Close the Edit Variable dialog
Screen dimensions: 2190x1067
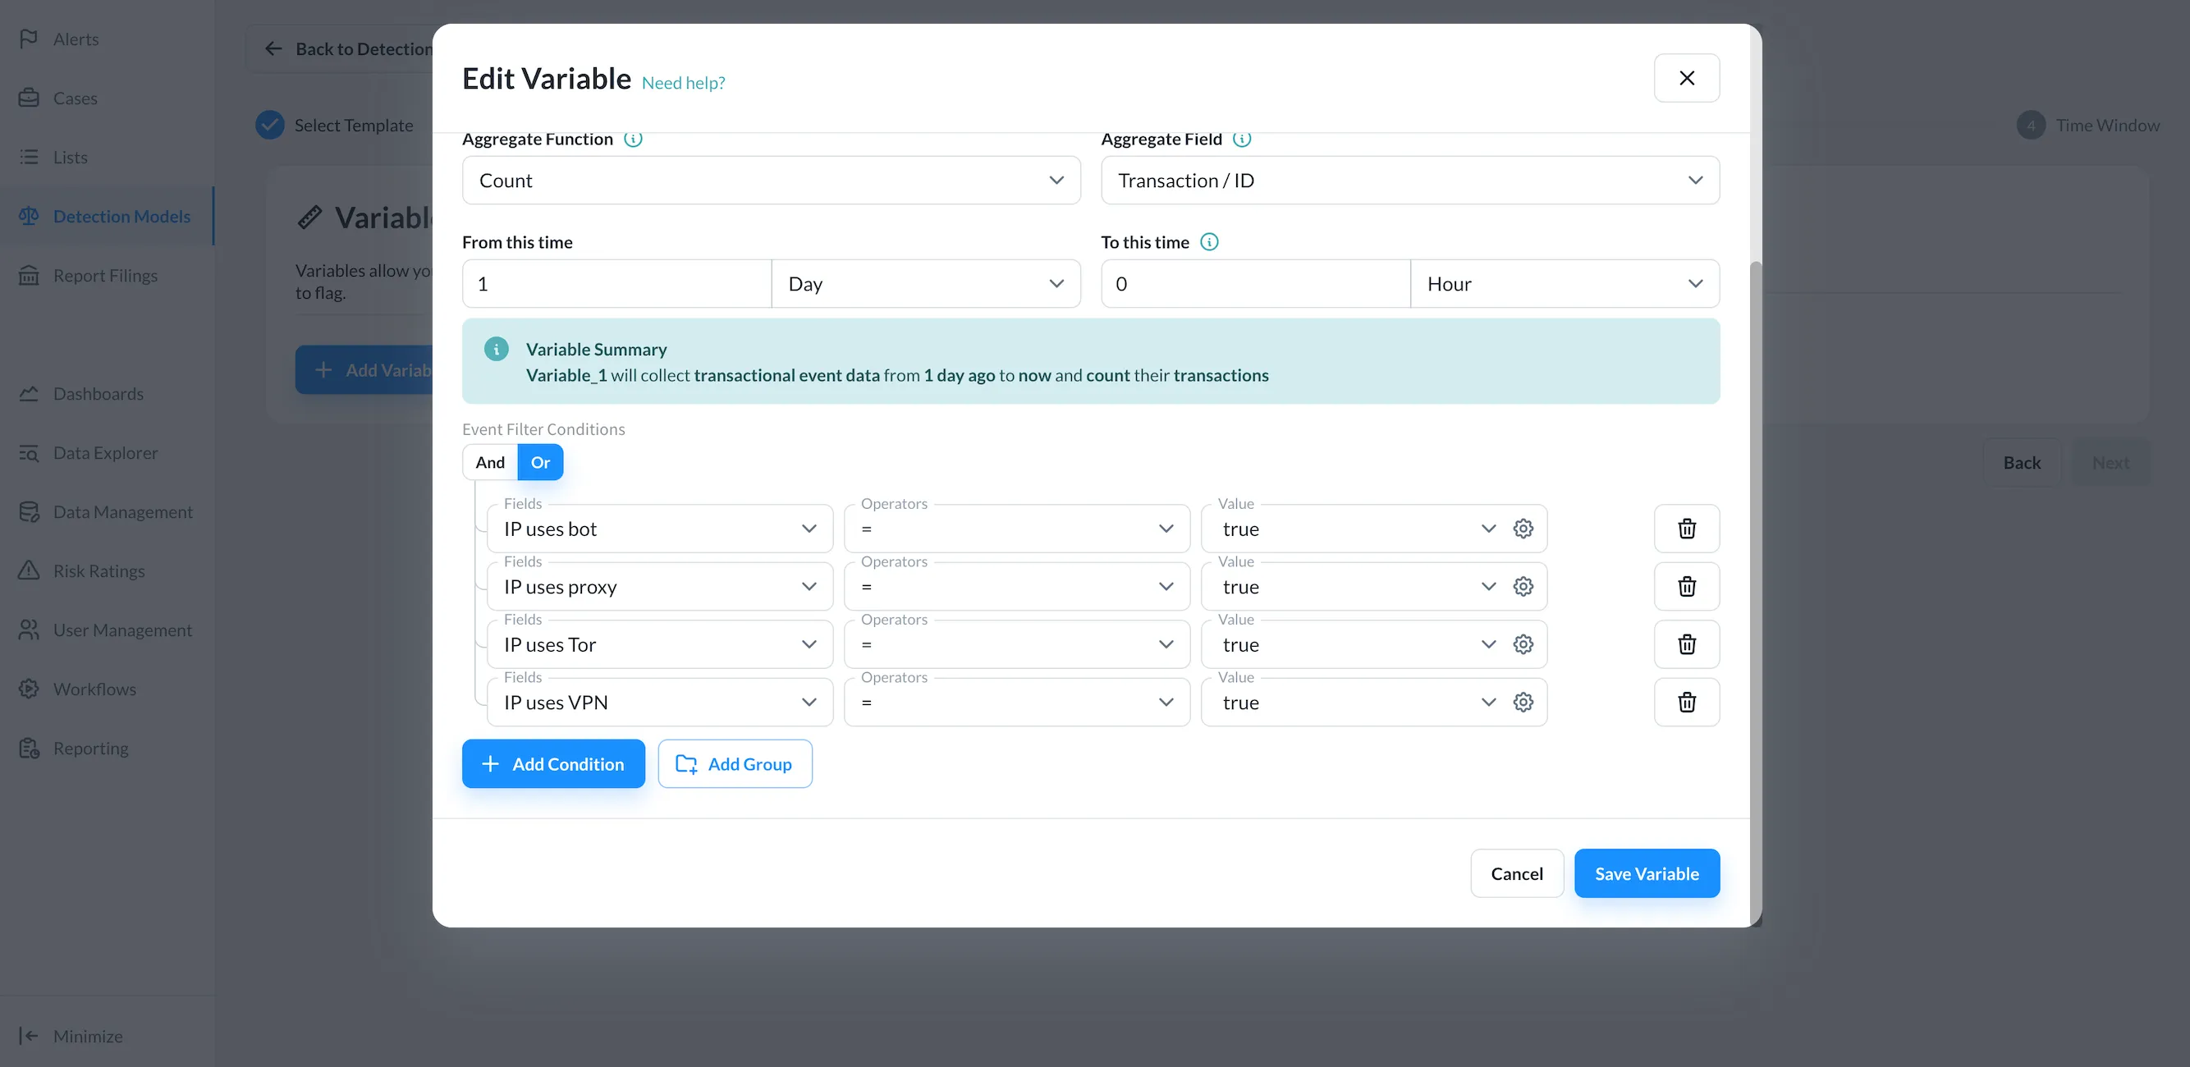point(1686,78)
